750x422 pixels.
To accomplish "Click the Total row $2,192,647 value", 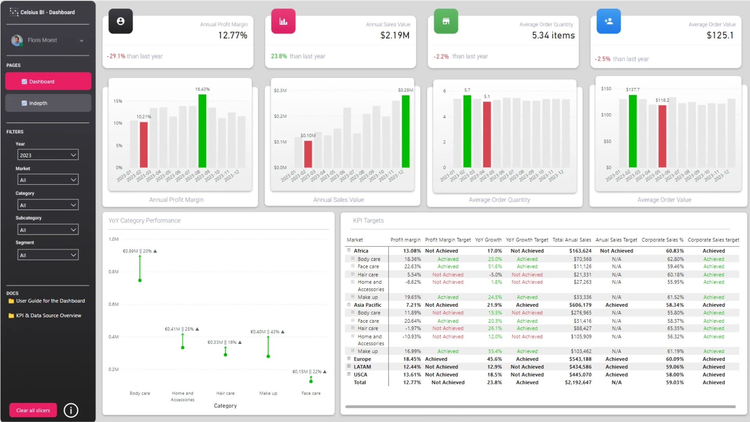I will 578,383.
